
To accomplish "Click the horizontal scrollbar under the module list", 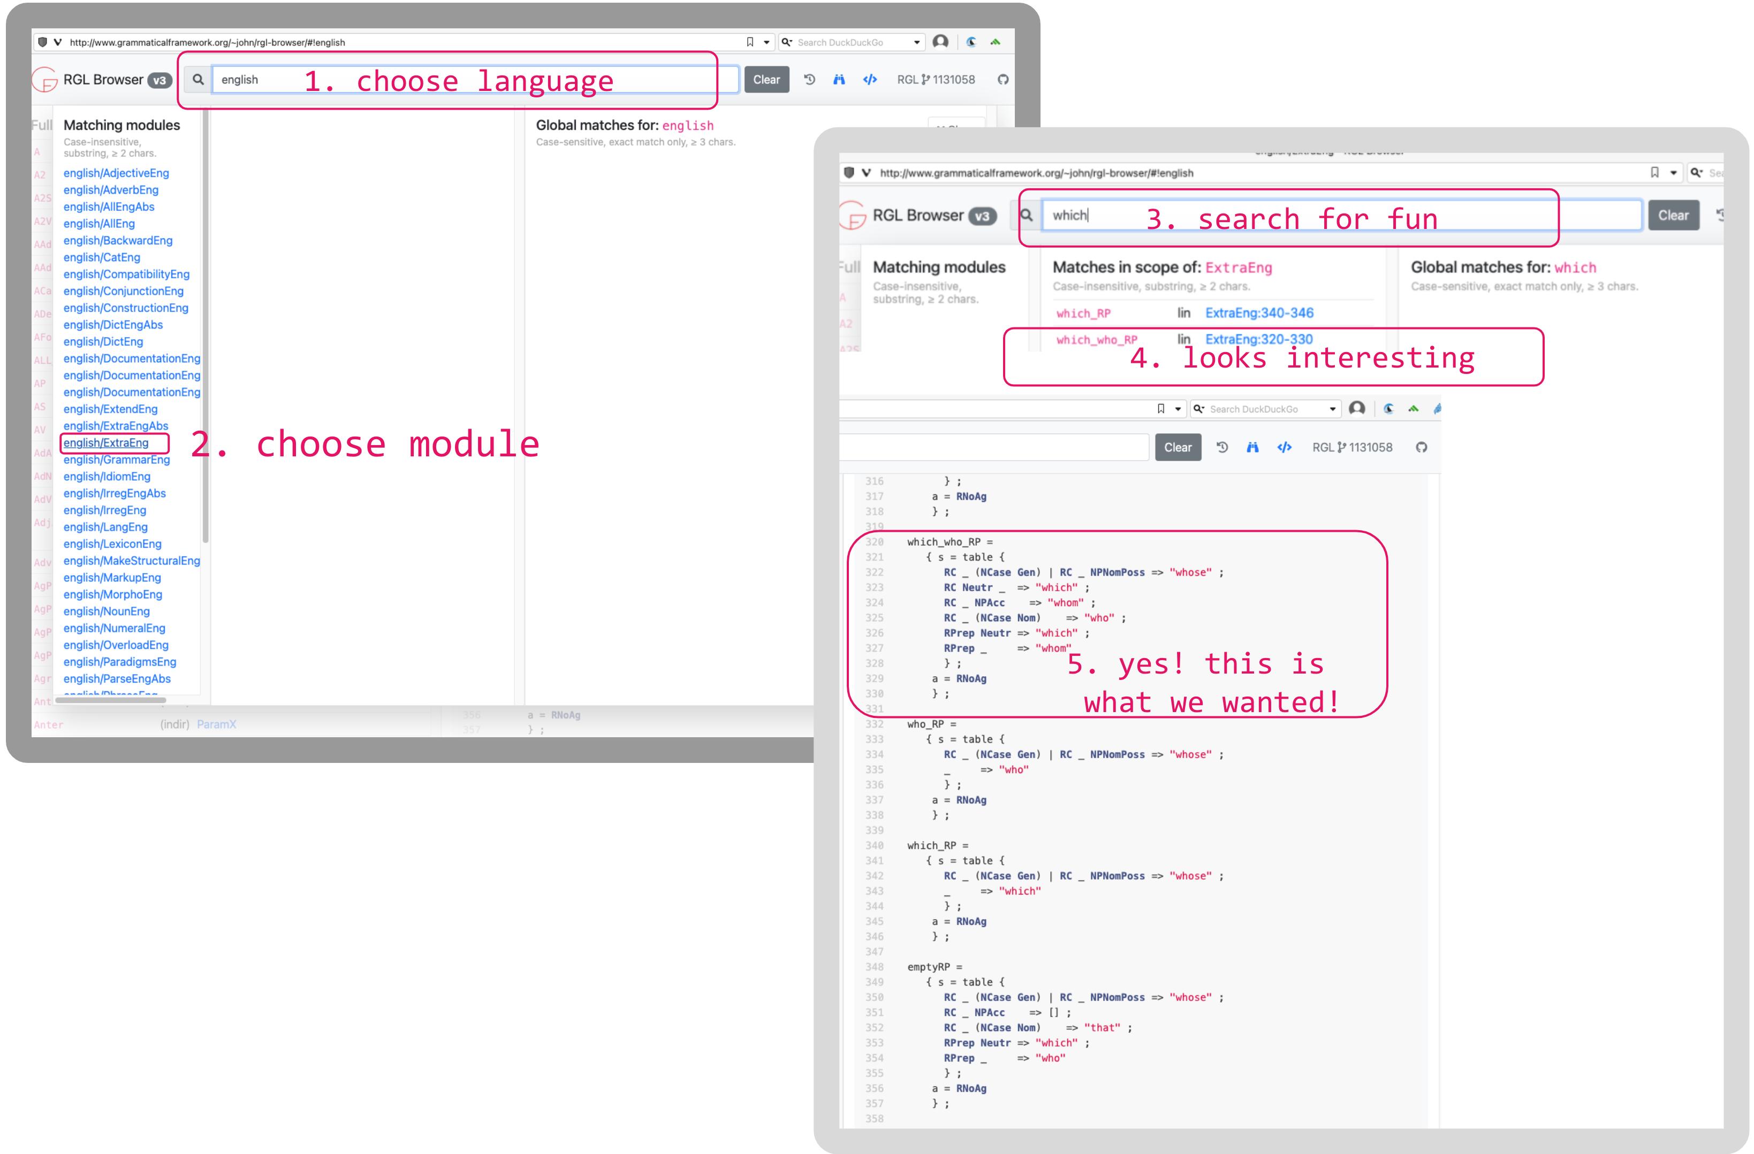I will point(111,700).
